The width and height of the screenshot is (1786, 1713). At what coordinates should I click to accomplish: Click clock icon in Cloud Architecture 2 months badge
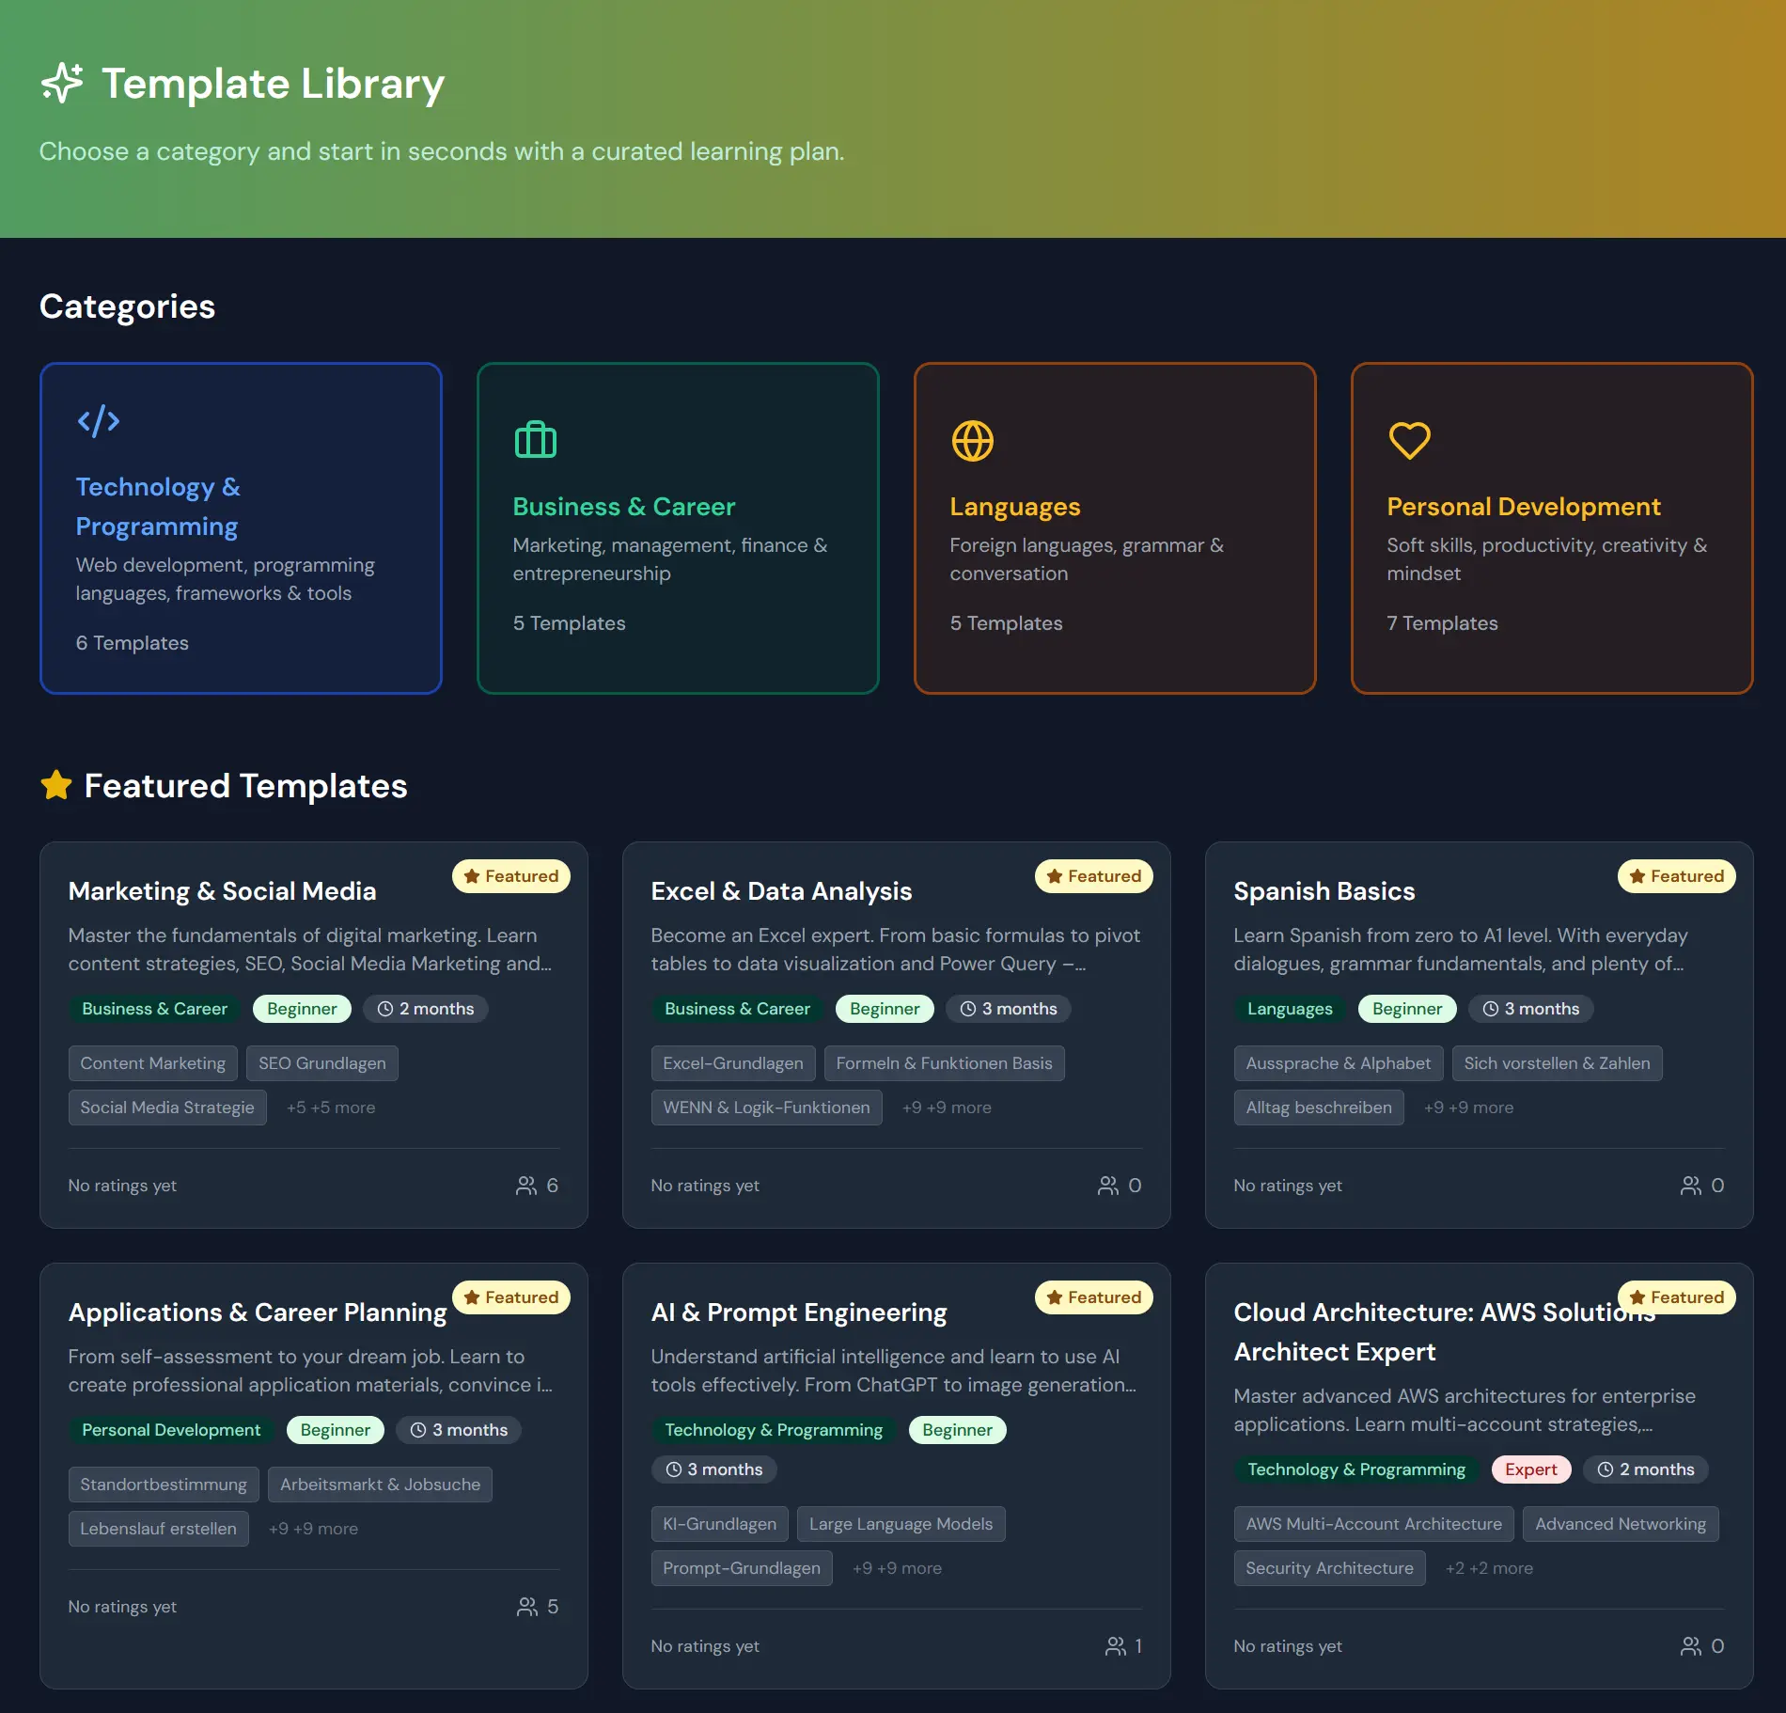(1606, 1469)
